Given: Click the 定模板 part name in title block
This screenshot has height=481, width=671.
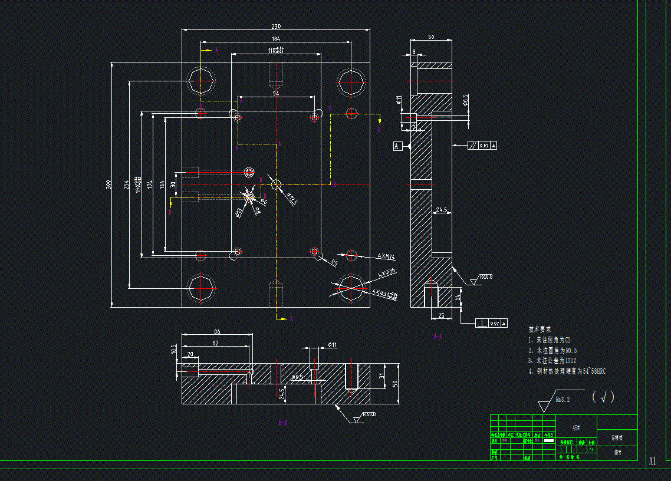Looking at the screenshot, I should pyautogui.click(x=617, y=438).
